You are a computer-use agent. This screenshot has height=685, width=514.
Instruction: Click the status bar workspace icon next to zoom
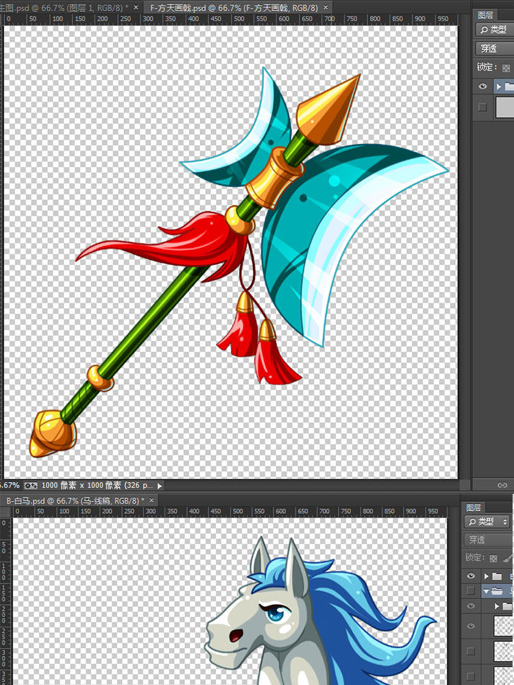coord(31,486)
